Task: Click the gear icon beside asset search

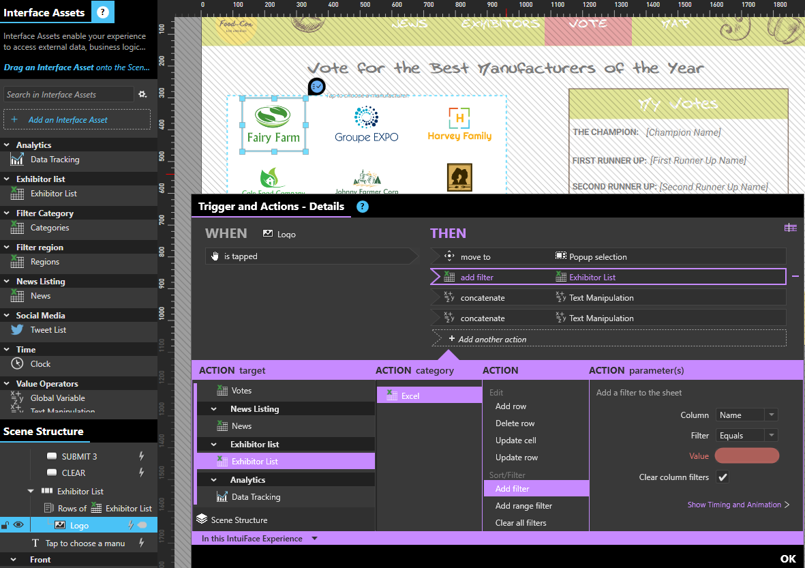Action: tap(142, 94)
